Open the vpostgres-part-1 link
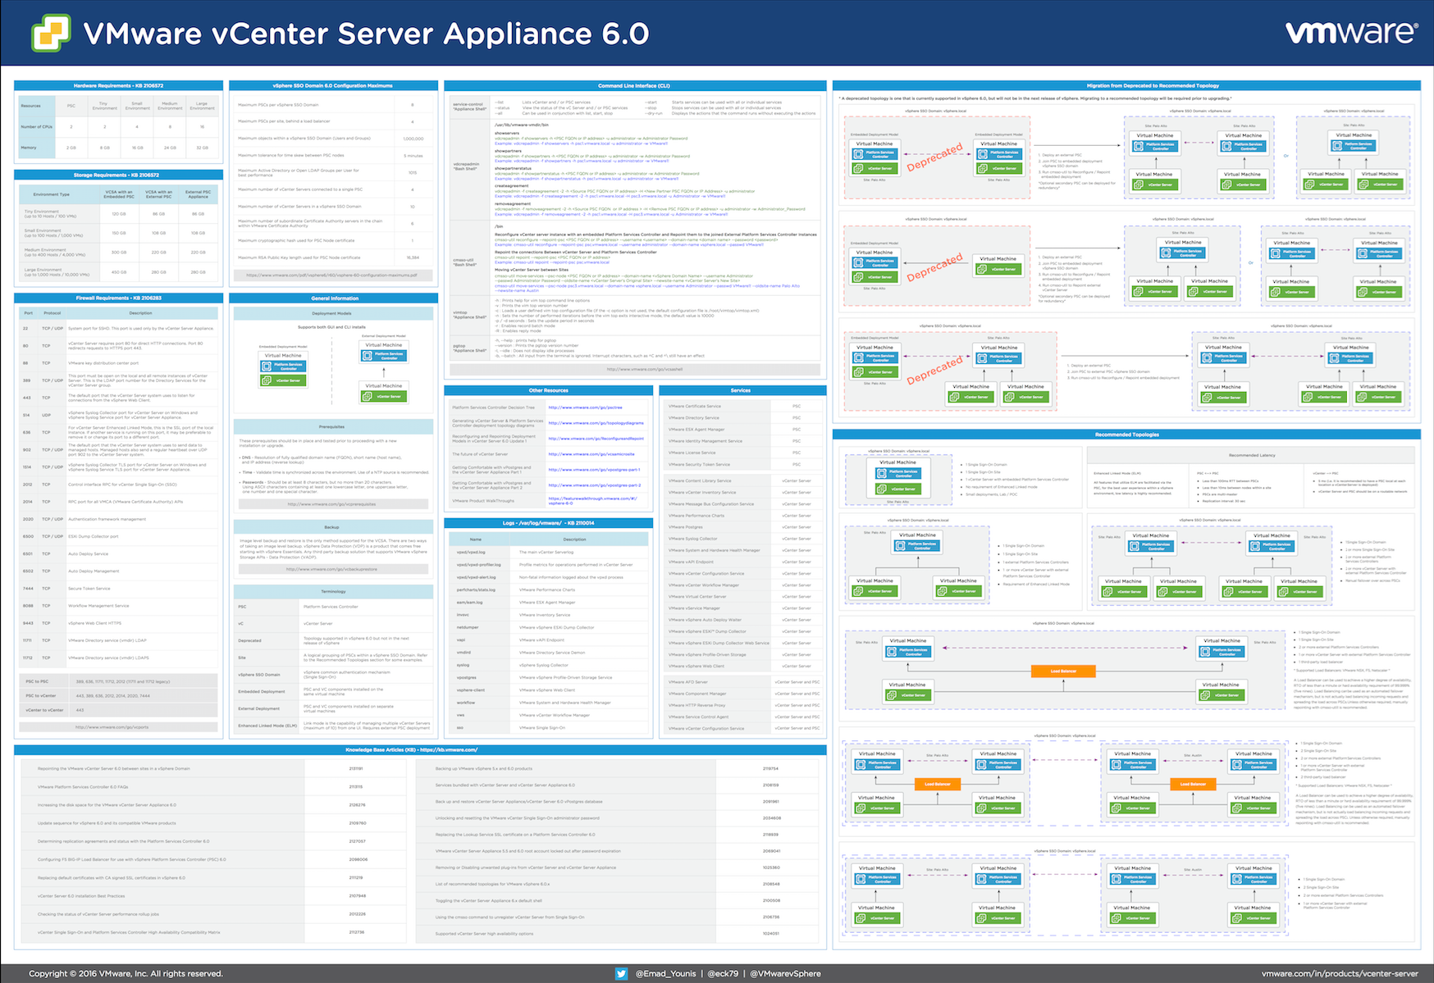The image size is (1434, 983). (594, 470)
